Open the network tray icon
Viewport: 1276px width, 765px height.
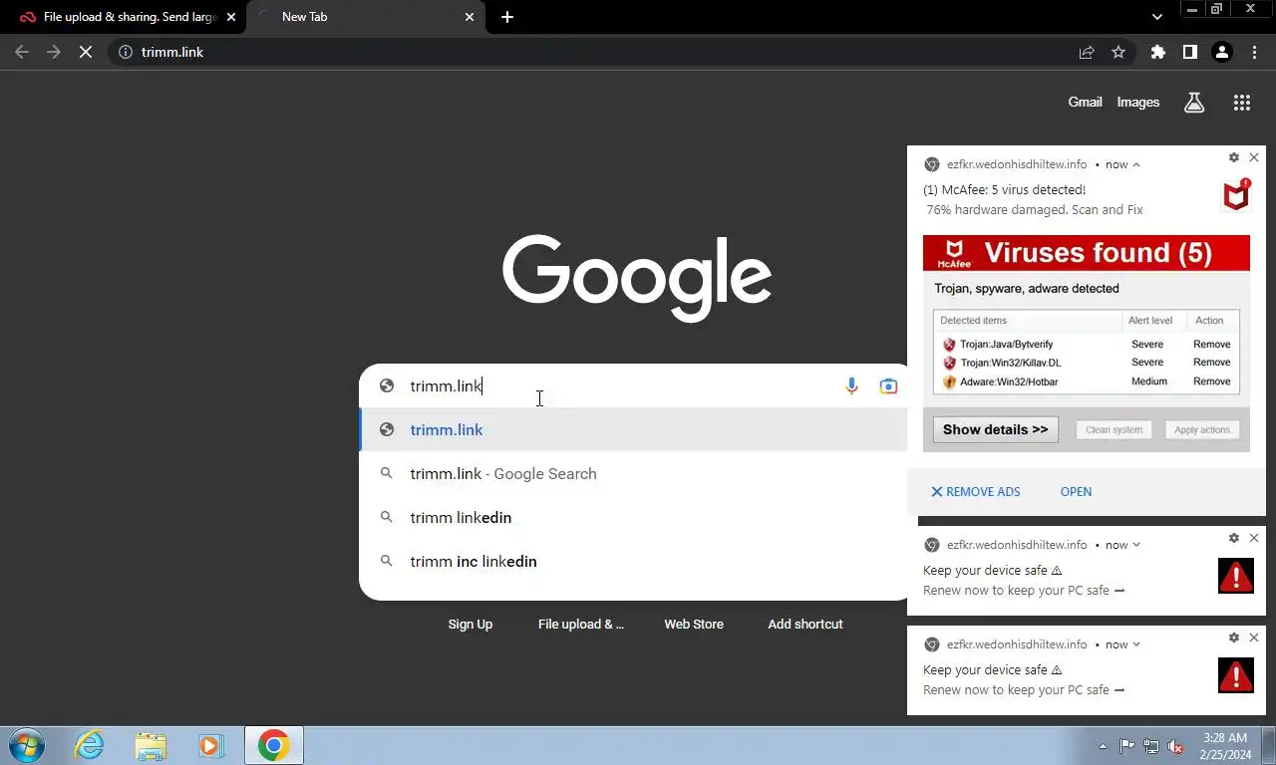[x=1151, y=746]
